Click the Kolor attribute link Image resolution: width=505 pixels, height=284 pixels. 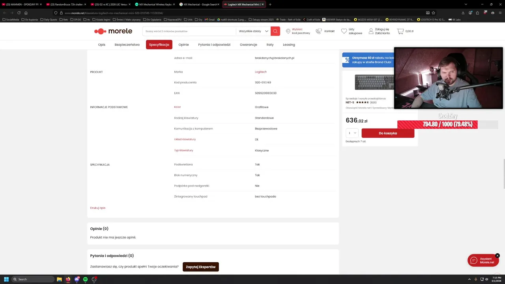click(x=178, y=107)
